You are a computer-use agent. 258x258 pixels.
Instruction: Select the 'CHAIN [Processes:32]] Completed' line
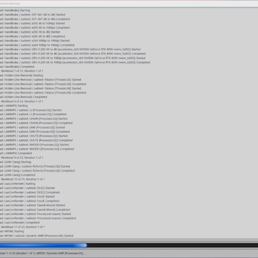point(36,123)
